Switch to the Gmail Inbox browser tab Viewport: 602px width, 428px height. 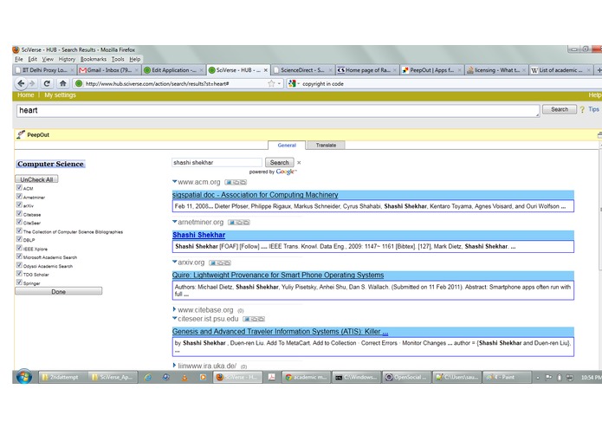(x=109, y=70)
